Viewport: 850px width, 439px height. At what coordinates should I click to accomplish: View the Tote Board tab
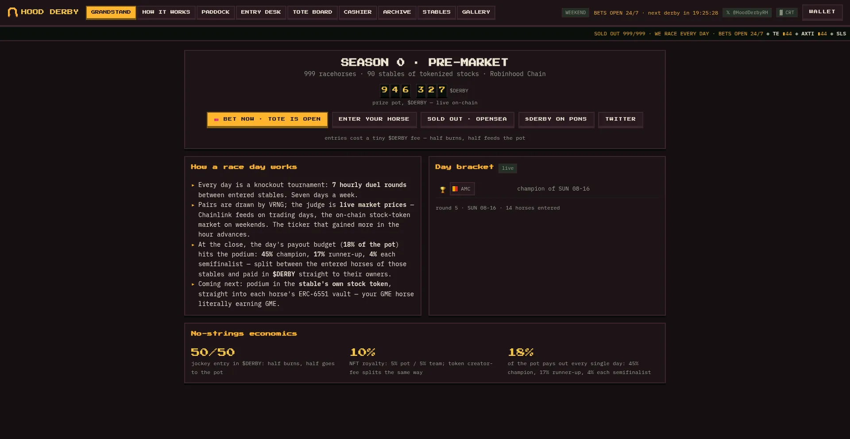coord(312,12)
